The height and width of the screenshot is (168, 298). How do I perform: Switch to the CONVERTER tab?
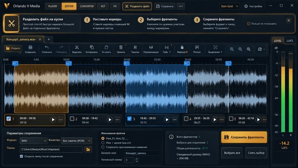[87, 6]
